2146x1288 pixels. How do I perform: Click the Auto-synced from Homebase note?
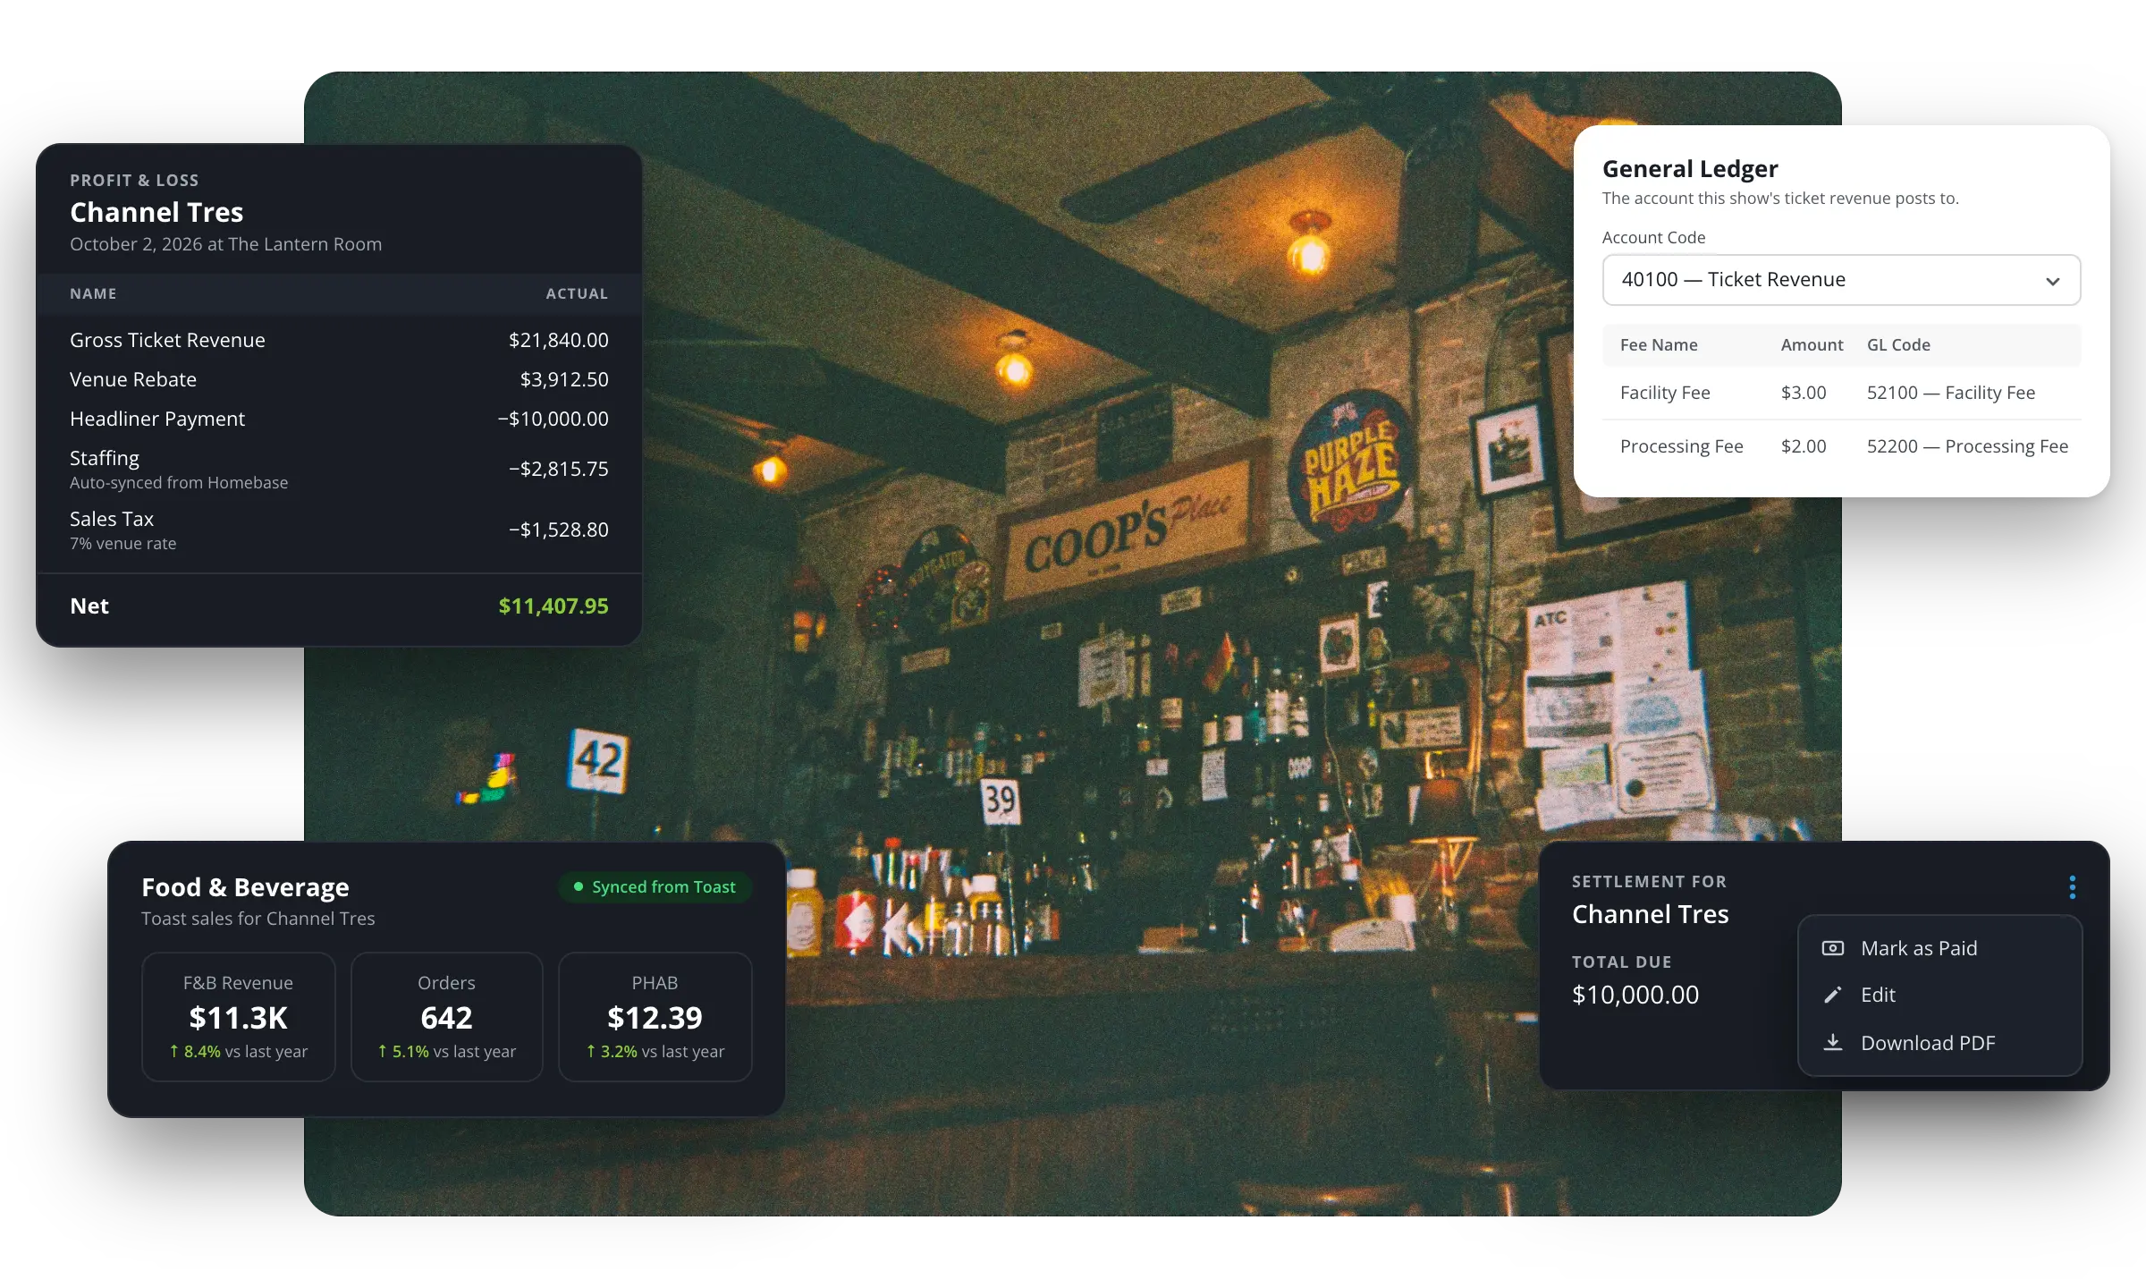tap(179, 483)
